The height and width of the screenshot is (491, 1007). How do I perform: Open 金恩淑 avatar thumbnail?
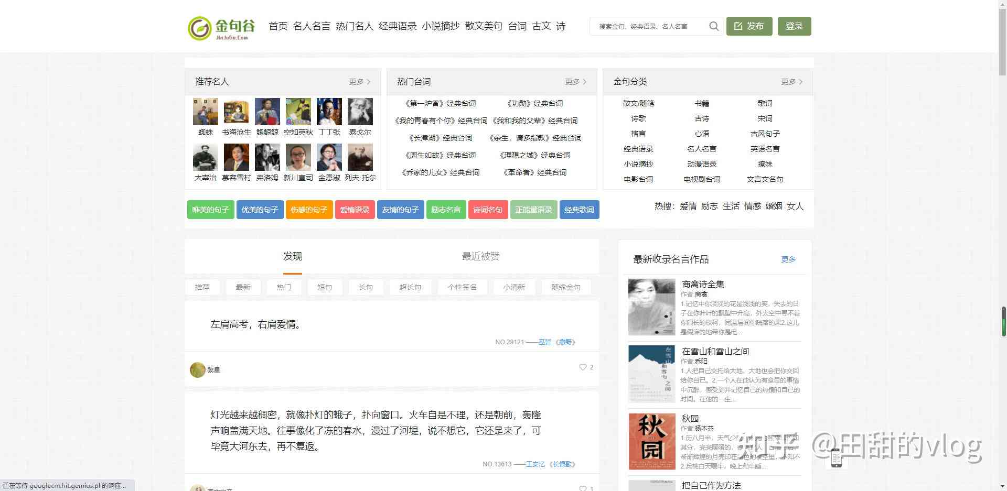pos(329,157)
